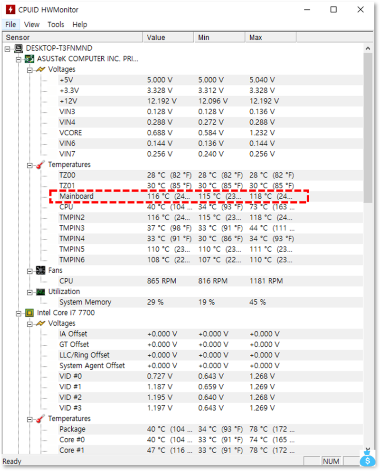Select the System Memory utilization row

pos(210,302)
